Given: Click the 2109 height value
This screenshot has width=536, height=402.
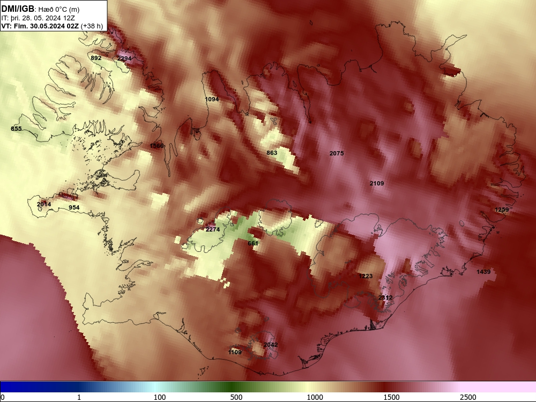Looking at the screenshot, I should pos(377,183).
